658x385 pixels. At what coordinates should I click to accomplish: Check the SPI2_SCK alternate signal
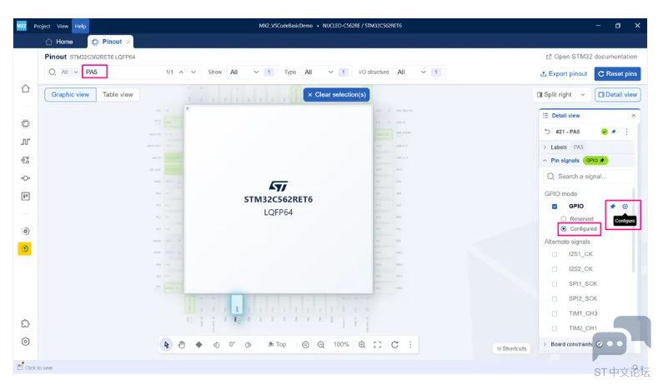pyautogui.click(x=555, y=298)
